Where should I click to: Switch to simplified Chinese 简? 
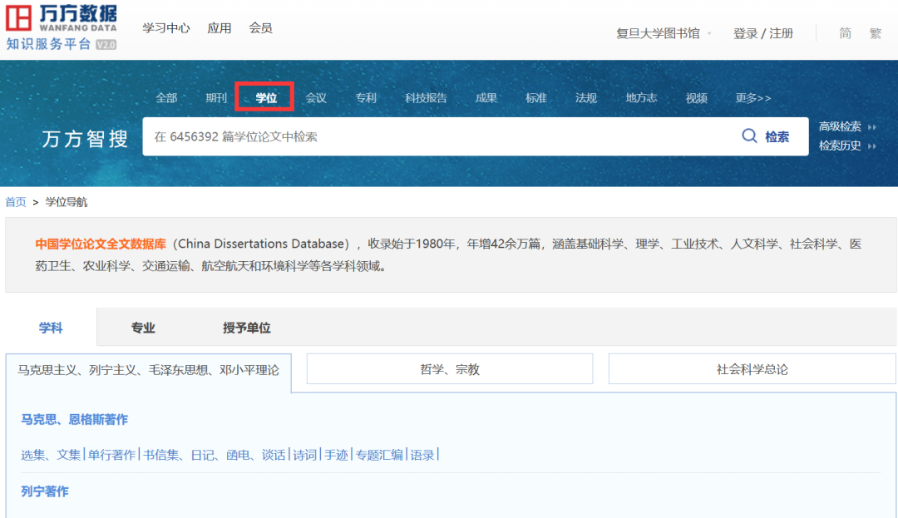pyautogui.click(x=846, y=34)
